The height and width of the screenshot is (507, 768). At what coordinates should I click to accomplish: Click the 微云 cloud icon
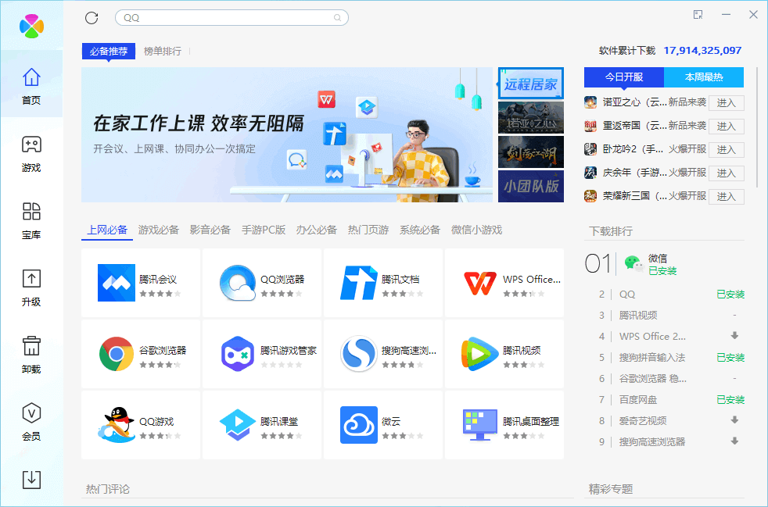point(358,425)
